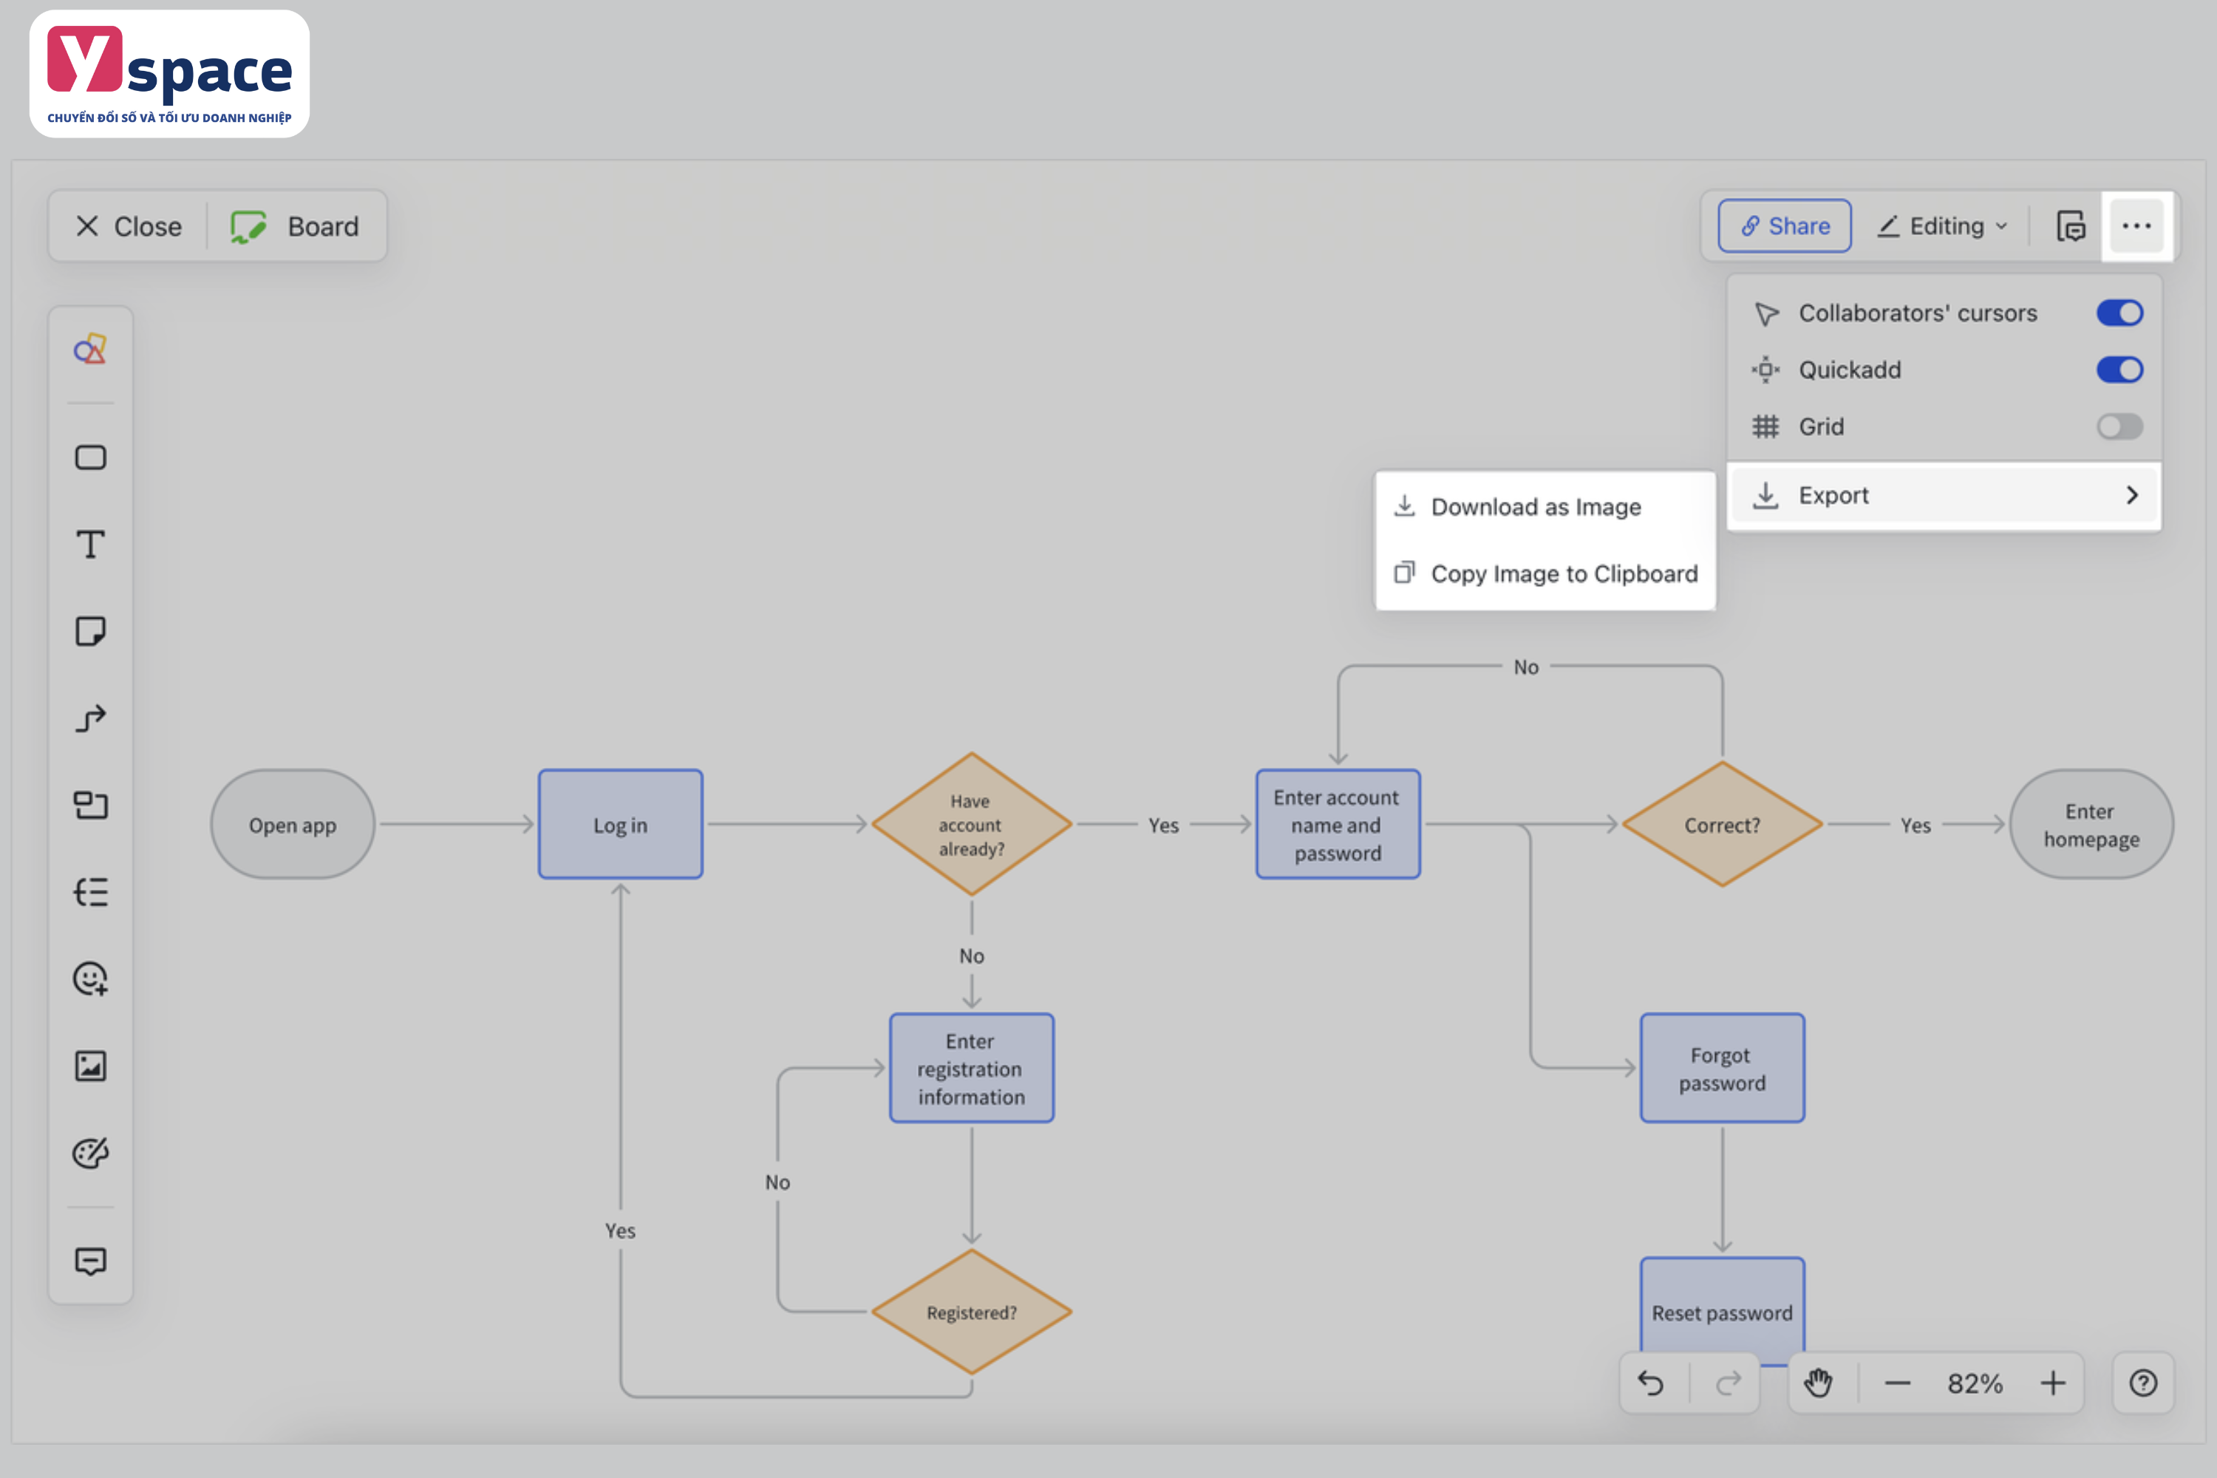Select the Enter registration information node

coord(971,1068)
